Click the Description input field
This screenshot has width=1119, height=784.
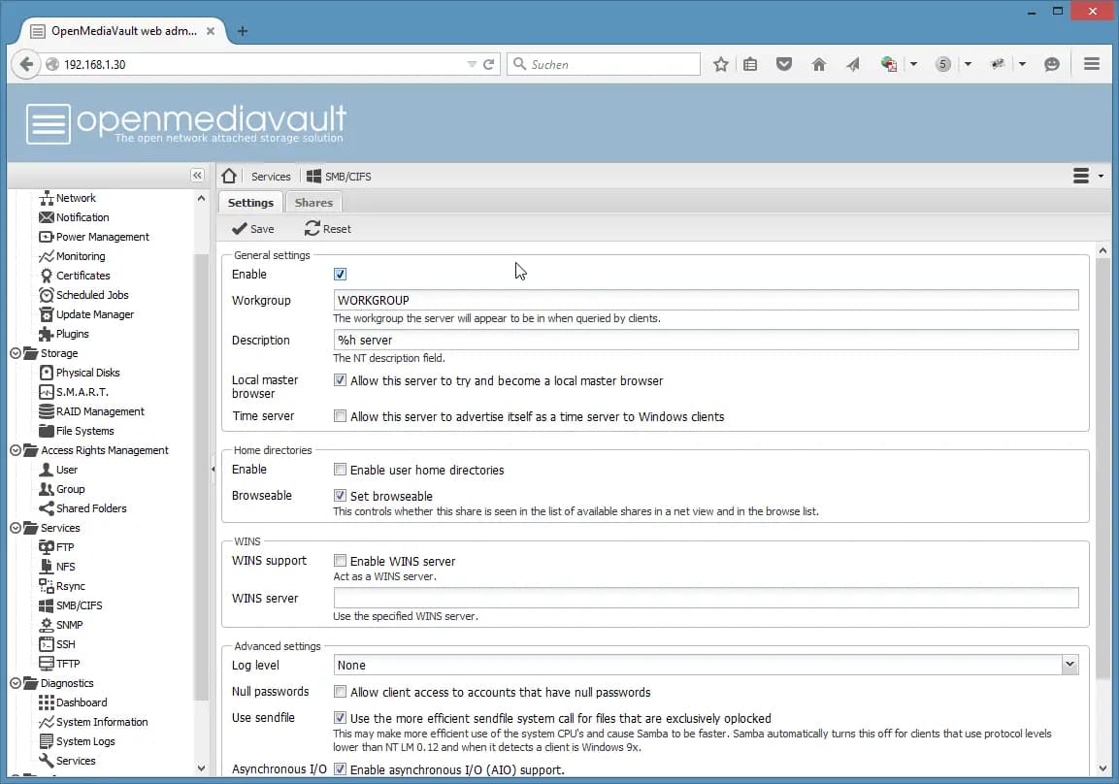pyautogui.click(x=706, y=340)
